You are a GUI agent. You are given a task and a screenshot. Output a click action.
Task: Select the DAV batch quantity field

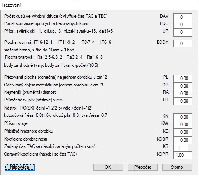[183, 17]
